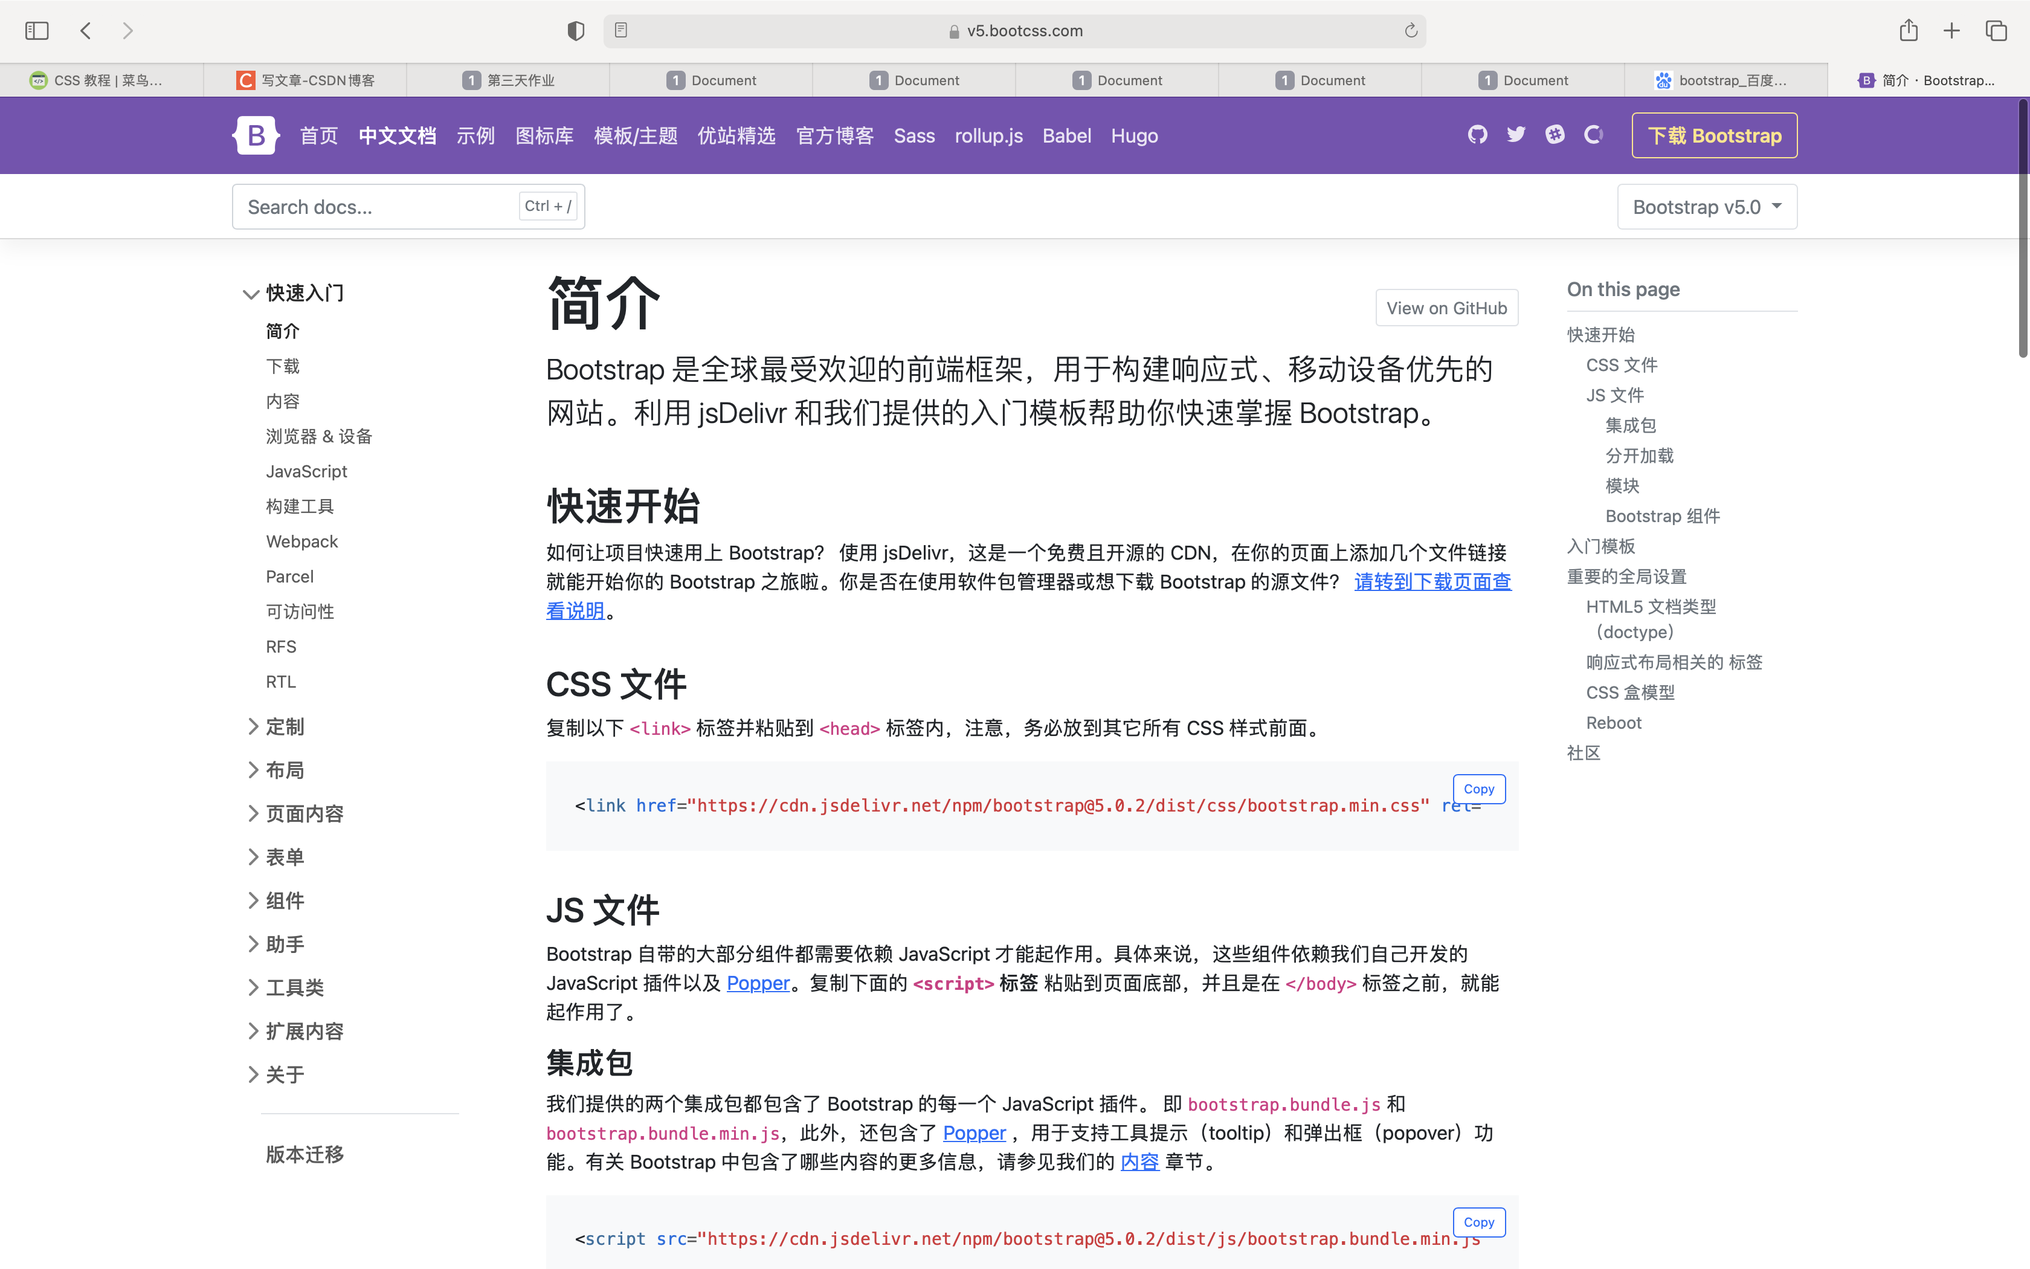Copy the CSS link code snippet
The width and height of the screenshot is (2030, 1269).
point(1479,789)
